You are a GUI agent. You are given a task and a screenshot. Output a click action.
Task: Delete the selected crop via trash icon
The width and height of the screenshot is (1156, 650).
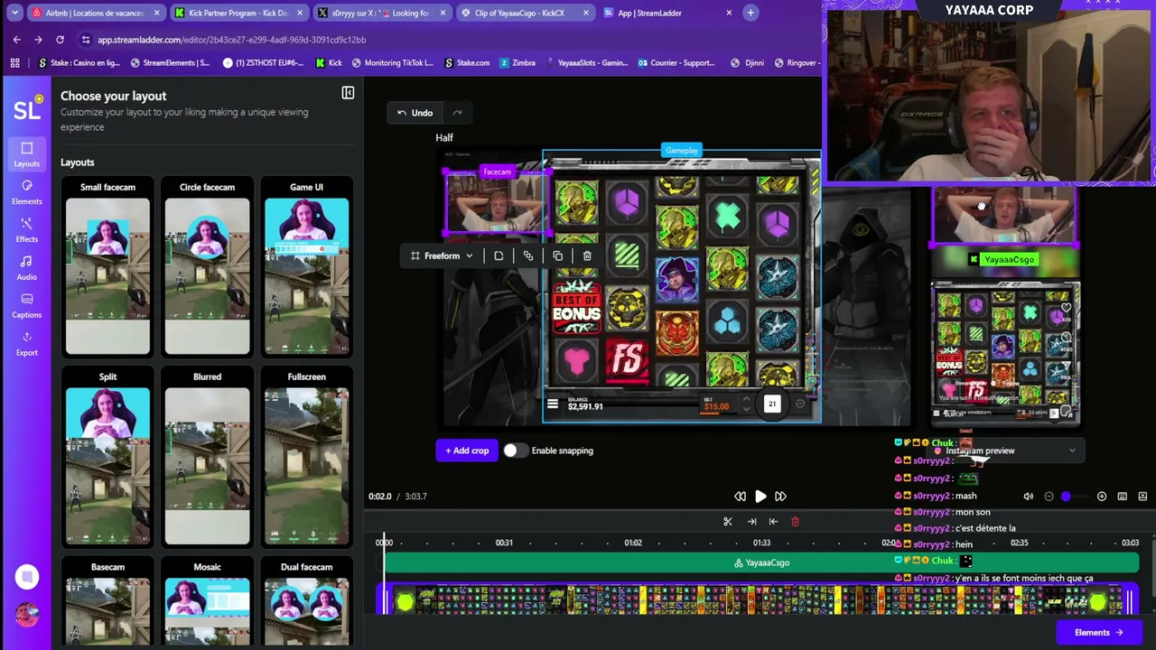tap(587, 255)
